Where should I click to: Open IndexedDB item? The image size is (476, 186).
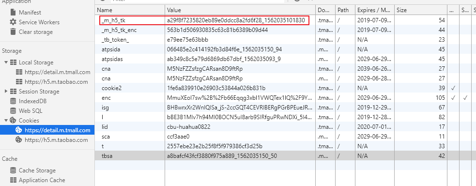(x=32, y=101)
